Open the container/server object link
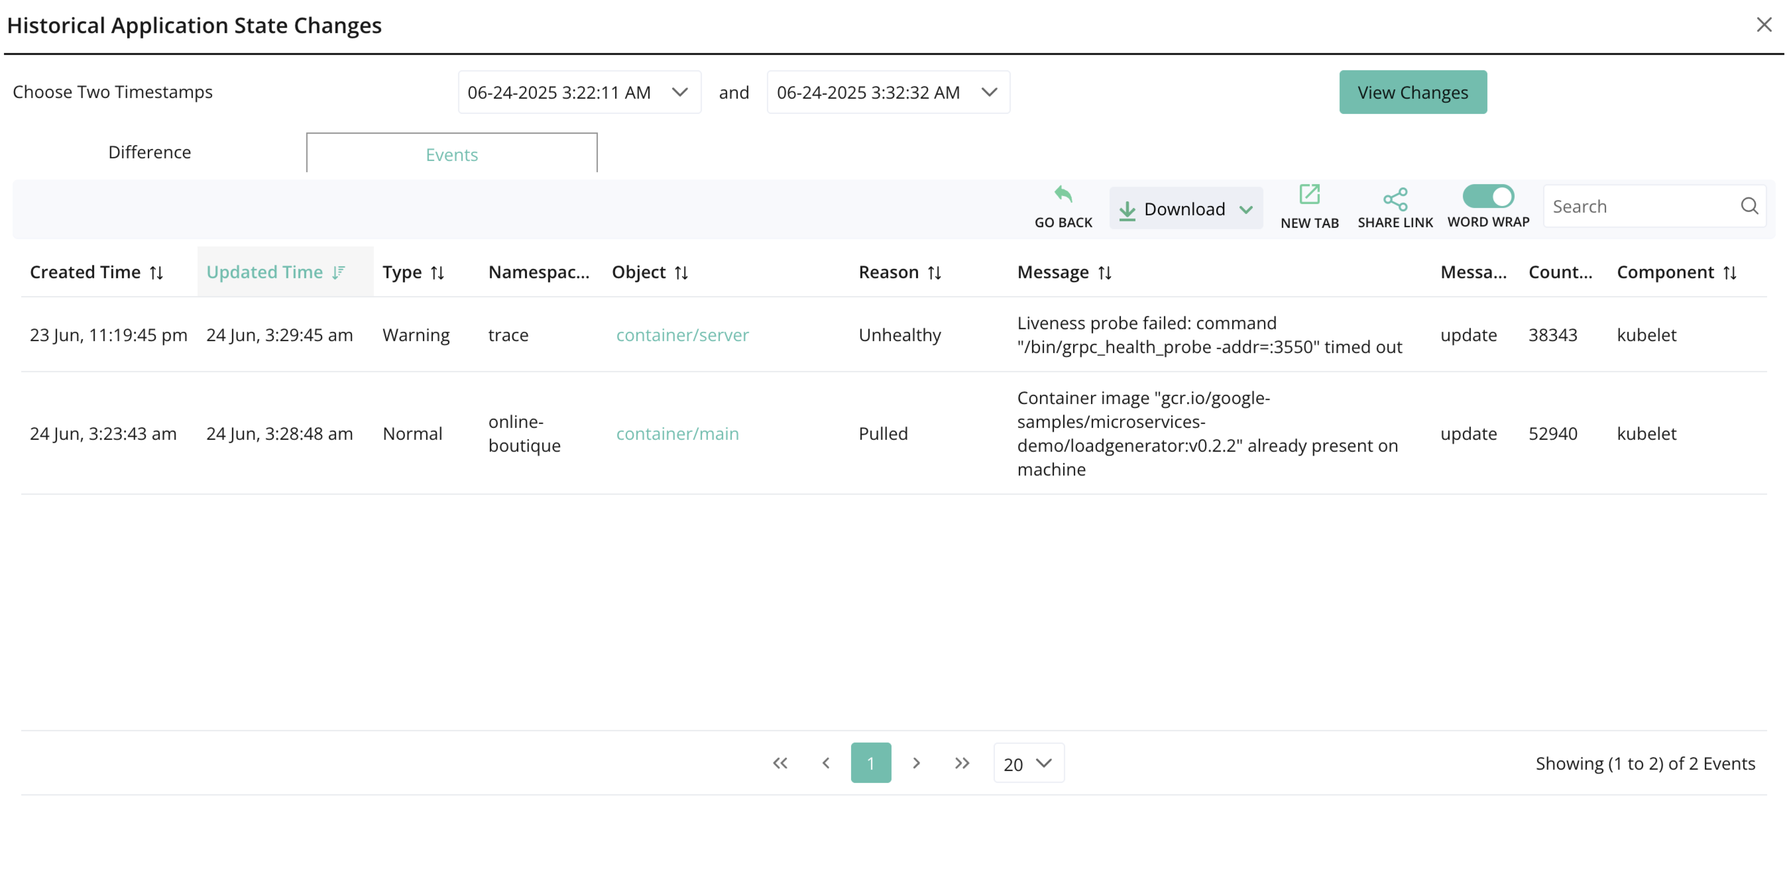The height and width of the screenshot is (877, 1787). [682, 335]
